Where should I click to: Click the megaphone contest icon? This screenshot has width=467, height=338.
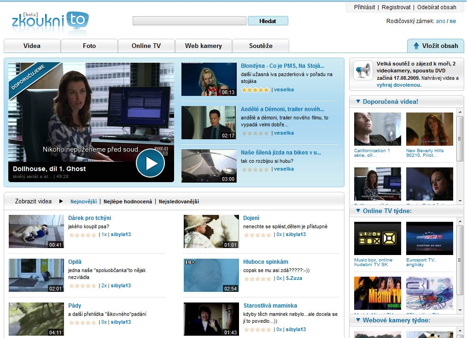pyautogui.click(x=362, y=71)
